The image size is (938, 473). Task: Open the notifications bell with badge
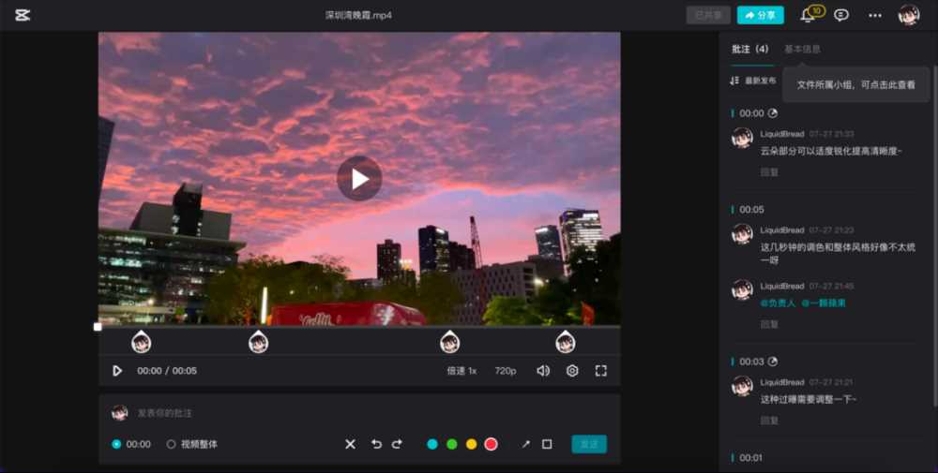point(807,15)
